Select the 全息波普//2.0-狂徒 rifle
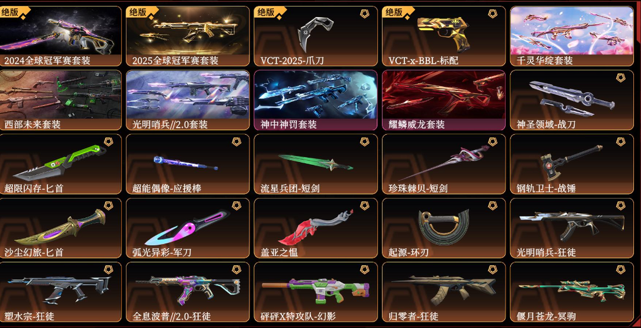This screenshot has height=328, width=641. [x=188, y=292]
